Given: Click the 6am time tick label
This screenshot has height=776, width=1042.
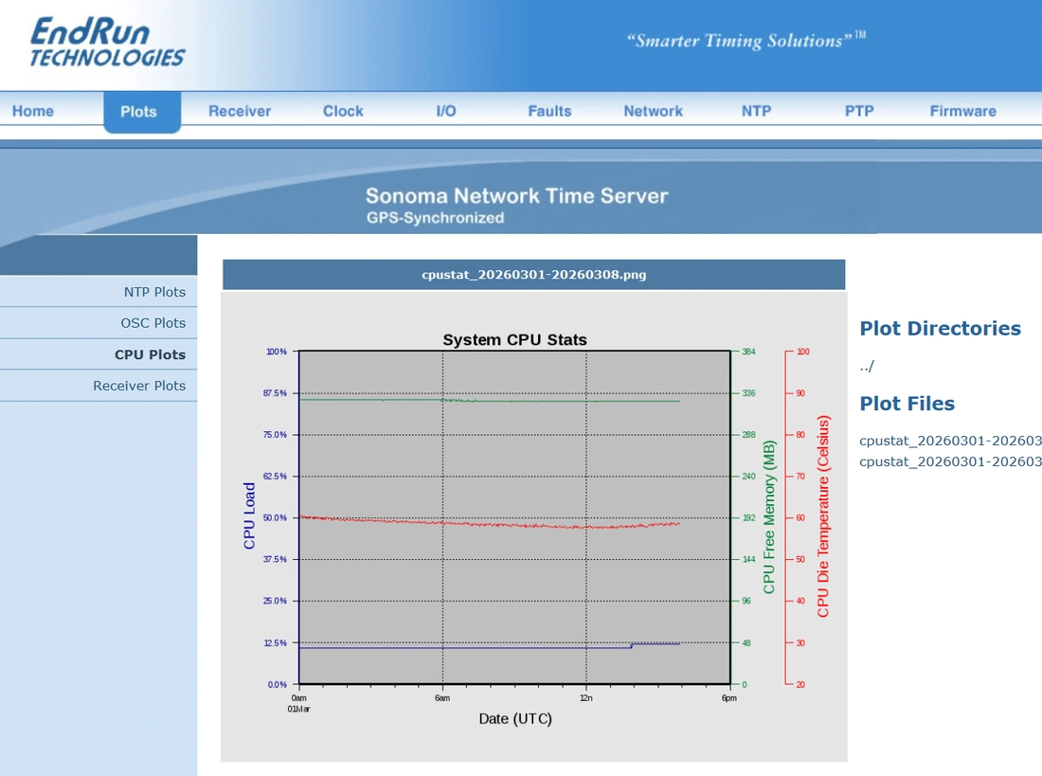Looking at the screenshot, I should (x=442, y=698).
